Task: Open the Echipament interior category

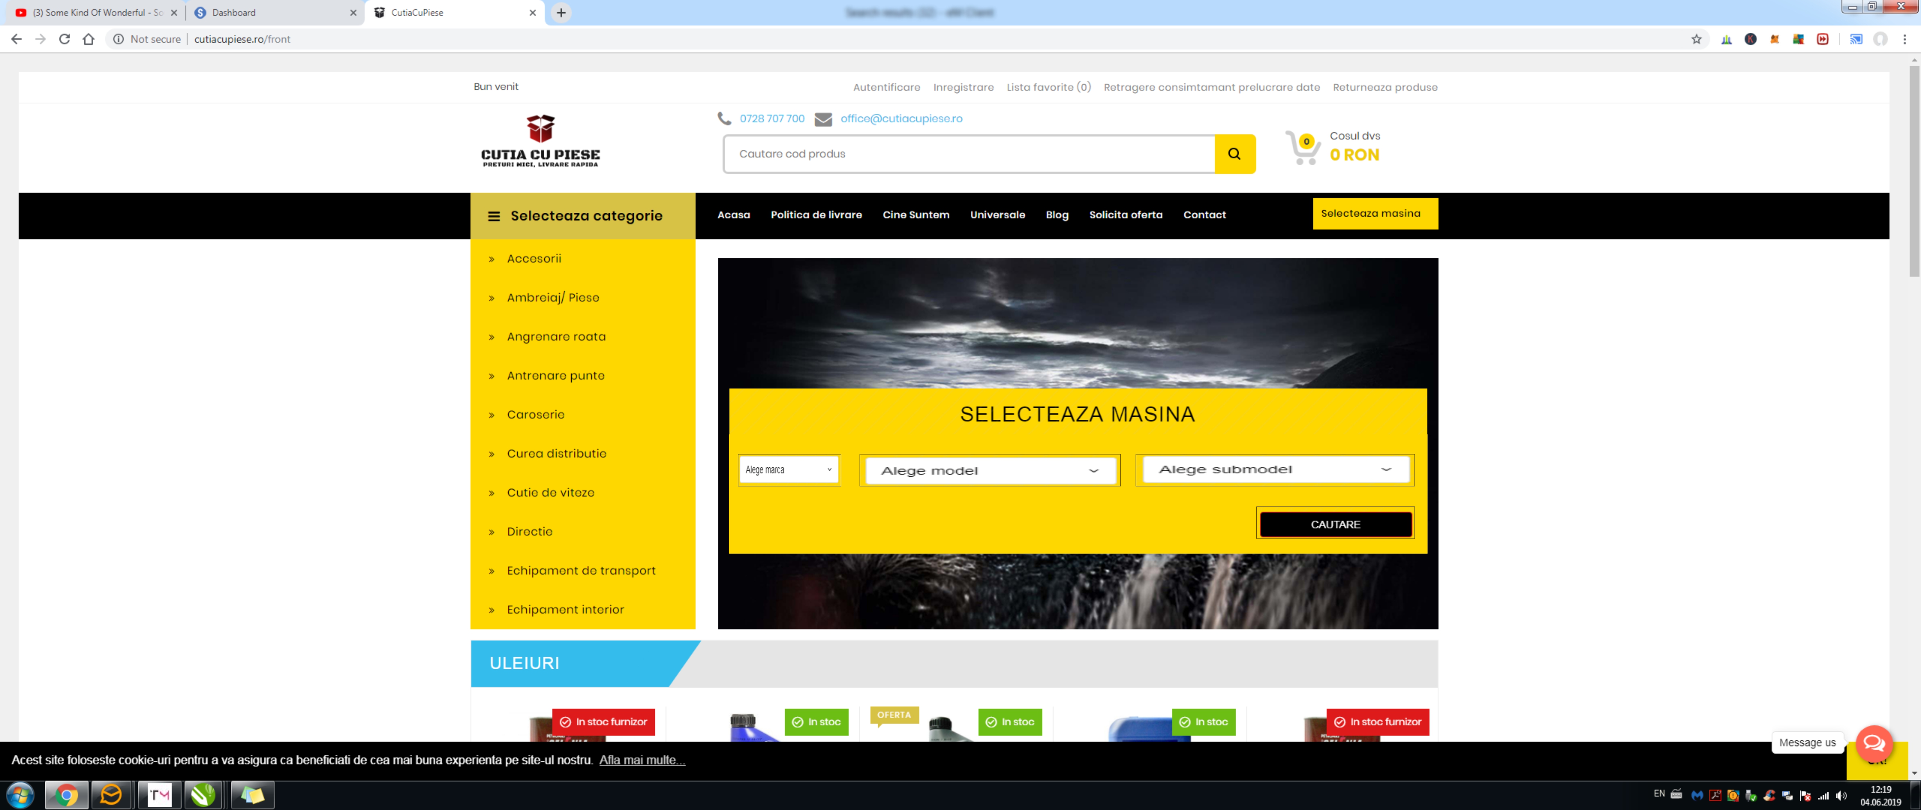Action: 565,609
